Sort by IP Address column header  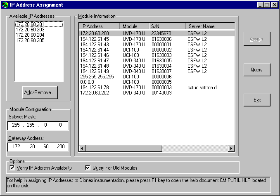(x=99, y=26)
